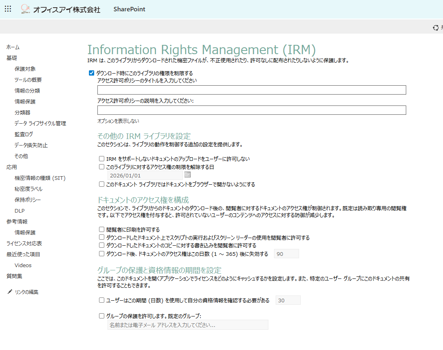
Task: Open the app launcher waffle icon
Action: [x=8, y=9]
